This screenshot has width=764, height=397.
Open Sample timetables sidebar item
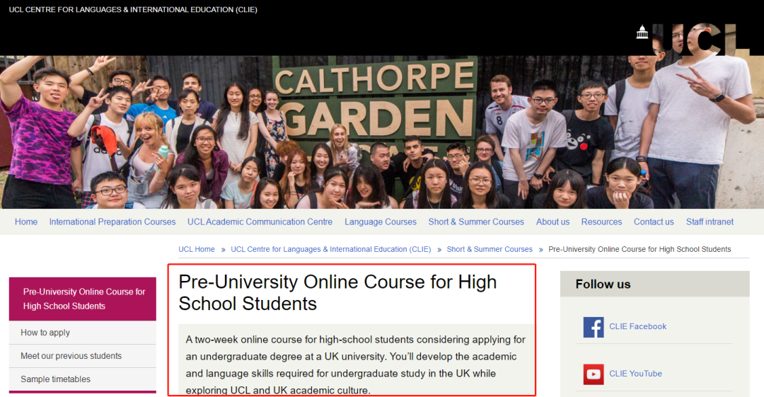tap(82, 379)
